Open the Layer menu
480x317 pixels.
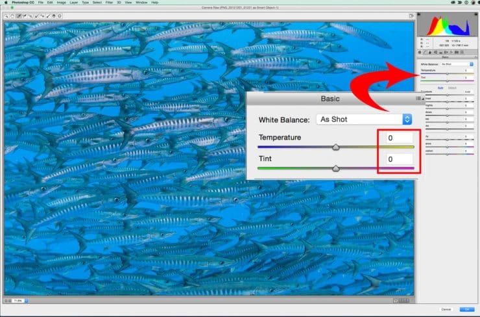click(x=74, y=3)
